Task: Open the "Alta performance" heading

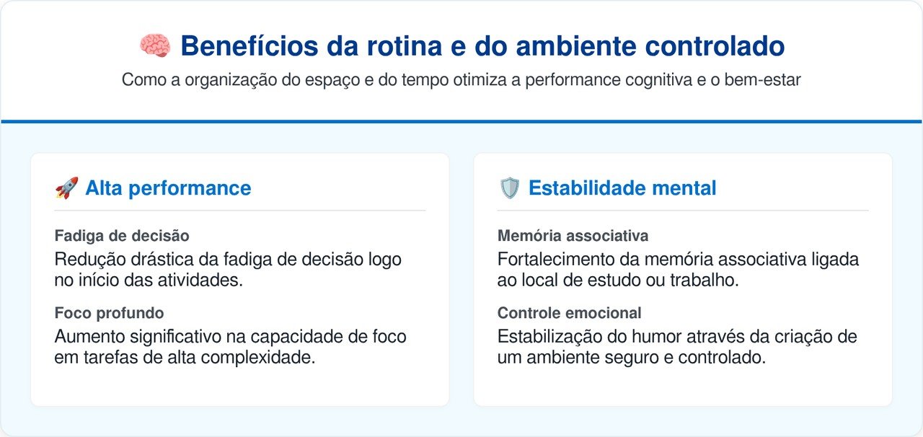Action: tap(168, 189)
